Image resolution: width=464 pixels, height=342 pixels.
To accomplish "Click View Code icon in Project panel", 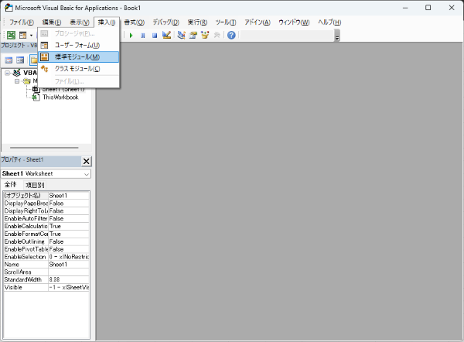I will coord(9,60).
